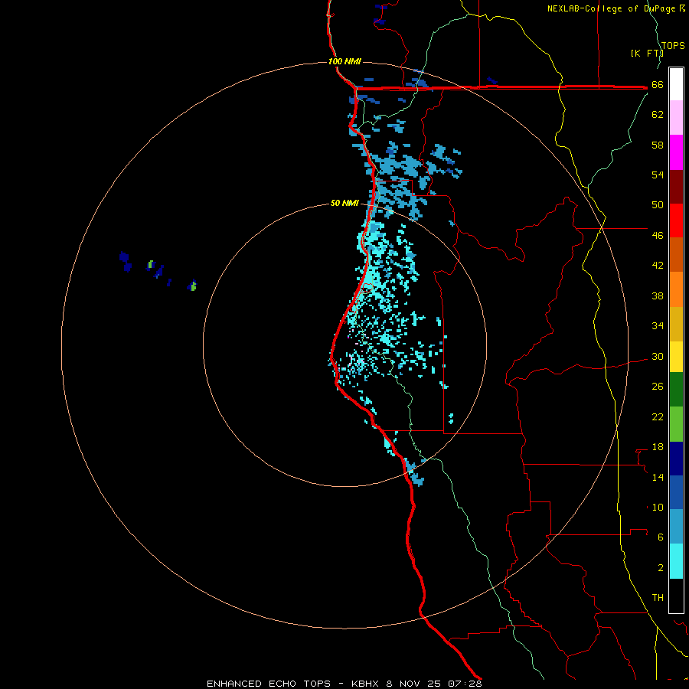Click the 6 legend value
Screen dimensions: 689x689
click(661, 537)
